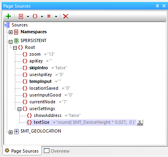Switch to the Overview tab
Image resolution: width=168 pixels, height=157 pixels.
coord(57,151)
